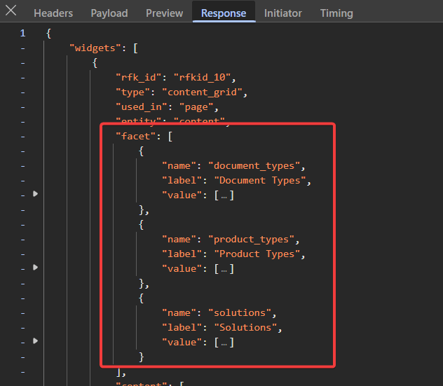Click collapsed brackets in product_types value
Image resolution: width=443 pixels, height=386 pixels.
[x=224, y=268]
